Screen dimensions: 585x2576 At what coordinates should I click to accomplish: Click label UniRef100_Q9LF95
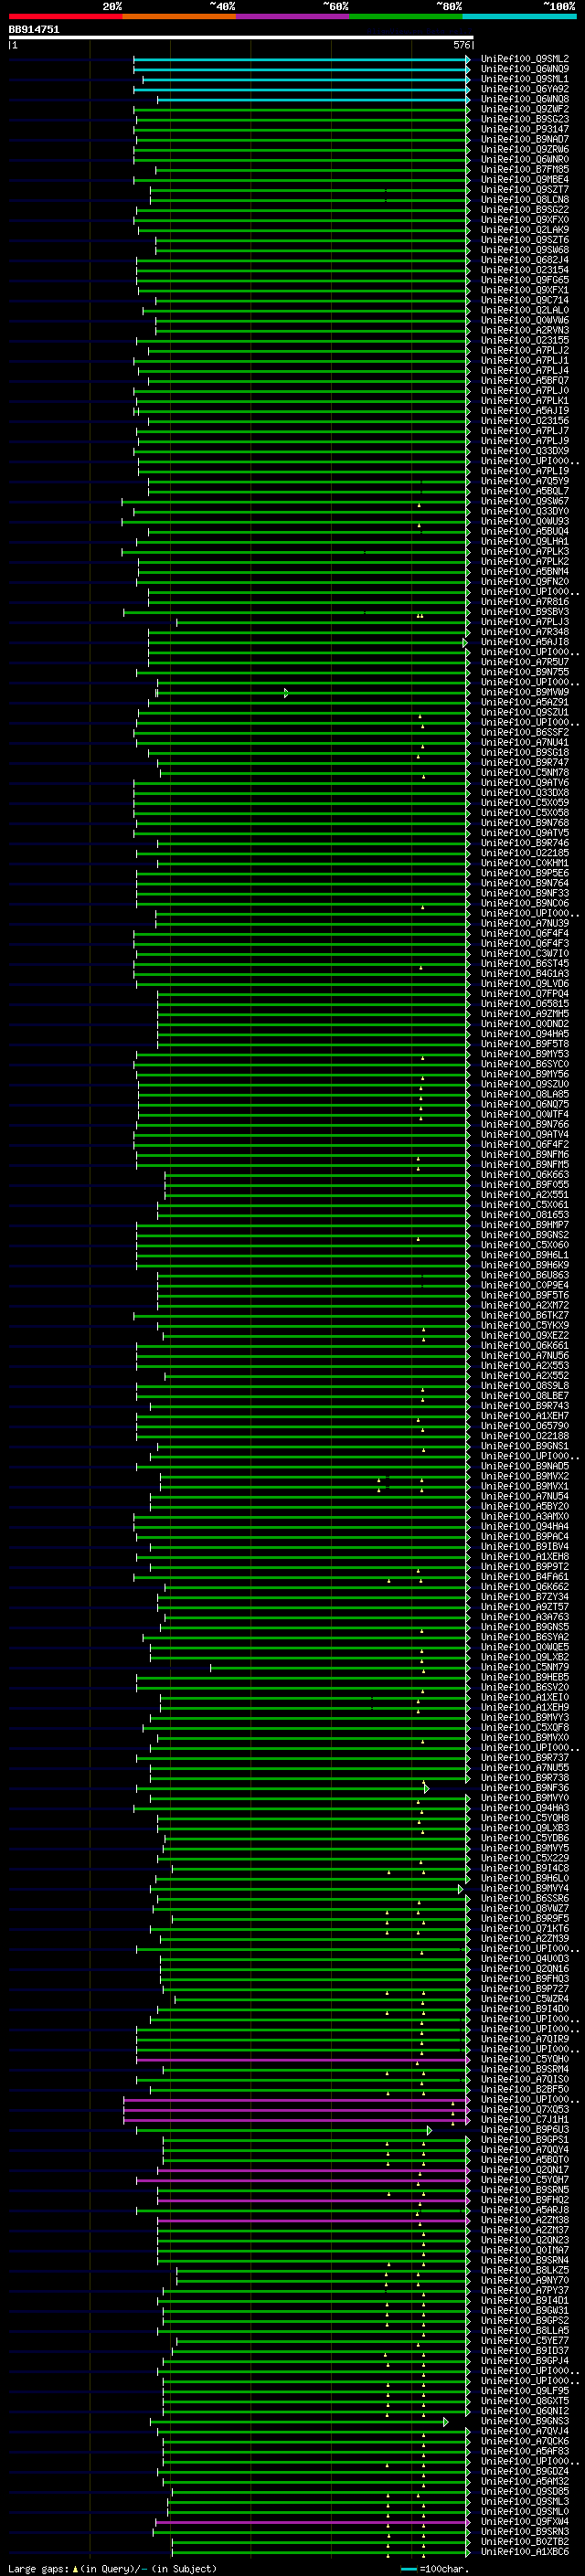[525, 2390]
